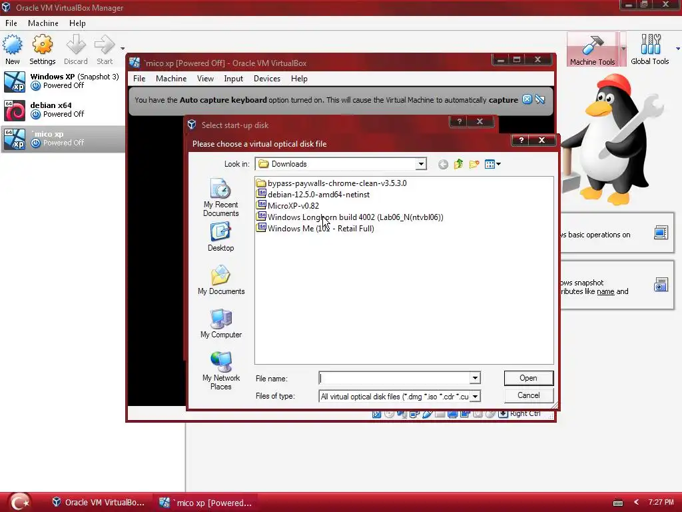The height and width of the screenshot is (512, 682).
Task: Click the shared folders status bar icon
Action: point(440,413)
